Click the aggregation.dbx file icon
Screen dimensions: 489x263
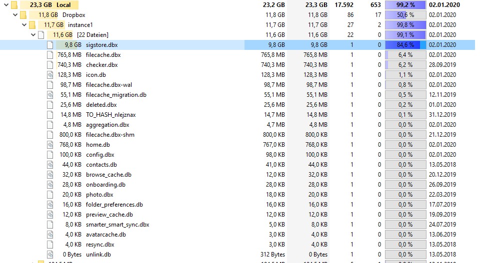pos(50,124)
